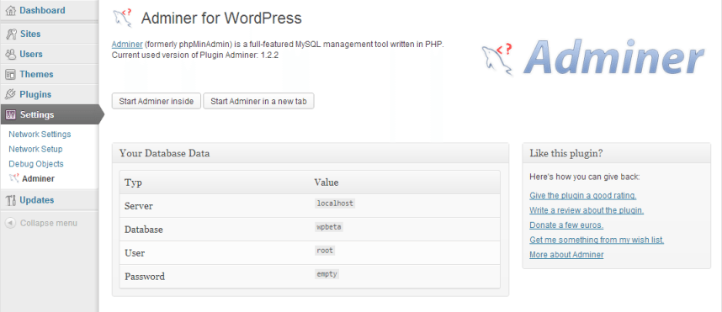Click Give the plugin a good rating
This screenshot has width=722, height=312.
(x=583, y=196)
